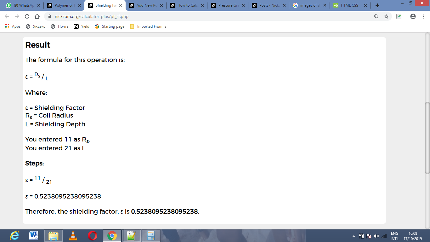The width and height of the screenshot is (430, 242).
Task: Switch the ENG INTL input language
Action: [x=394, y=236]
